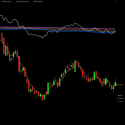The width and height of the screenshot is (125, 125).
Task: Click the "MunafaSutra.com" label
Action: point(23,1)
